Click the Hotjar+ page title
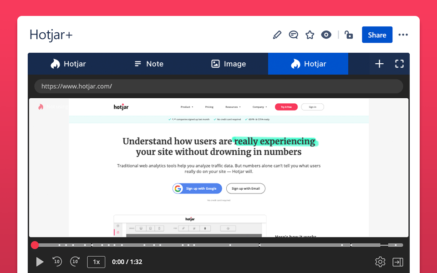This screenshot has width=437, height=273. pos(51,35)
